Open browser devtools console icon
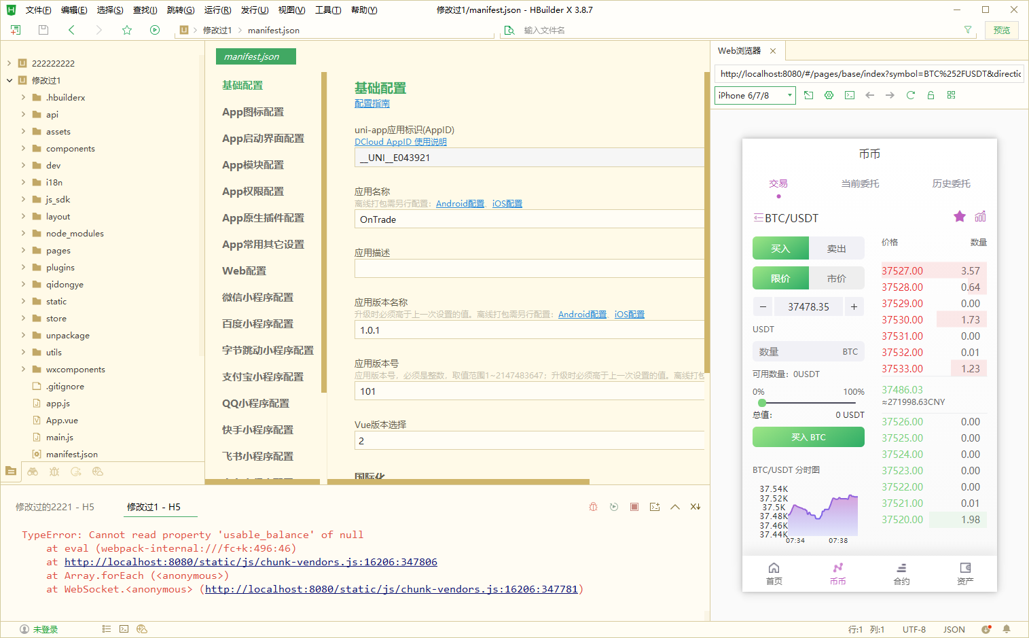Screen dimensions: 1029x638 pos(849,95)
